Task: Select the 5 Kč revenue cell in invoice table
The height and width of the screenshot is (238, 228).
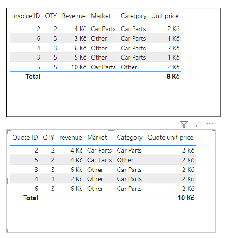Action: (80, 57)
